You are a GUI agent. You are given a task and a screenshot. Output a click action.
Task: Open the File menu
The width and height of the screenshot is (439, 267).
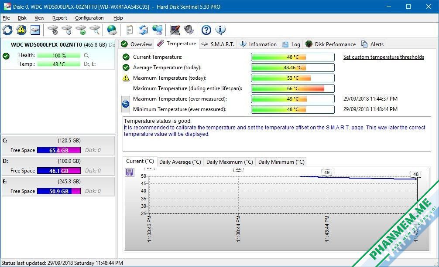[6, 18]
